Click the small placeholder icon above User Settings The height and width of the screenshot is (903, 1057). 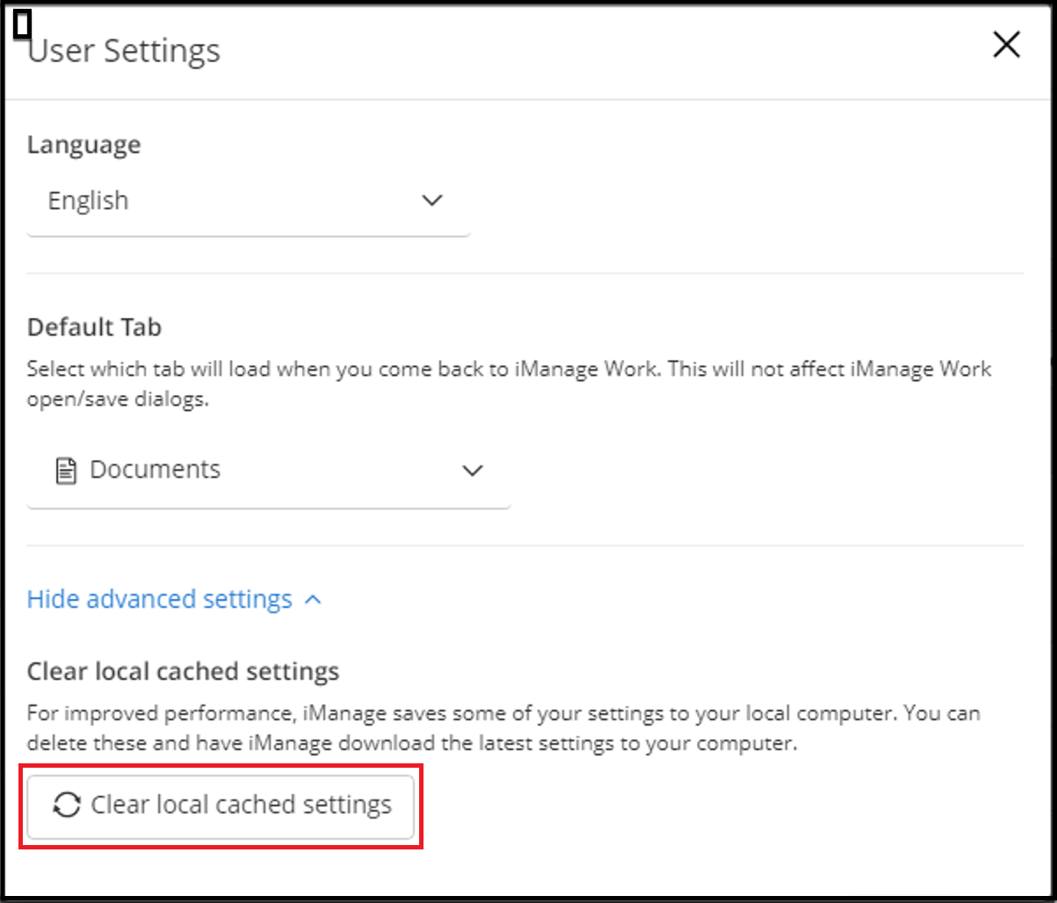click(x=21, y=24)
